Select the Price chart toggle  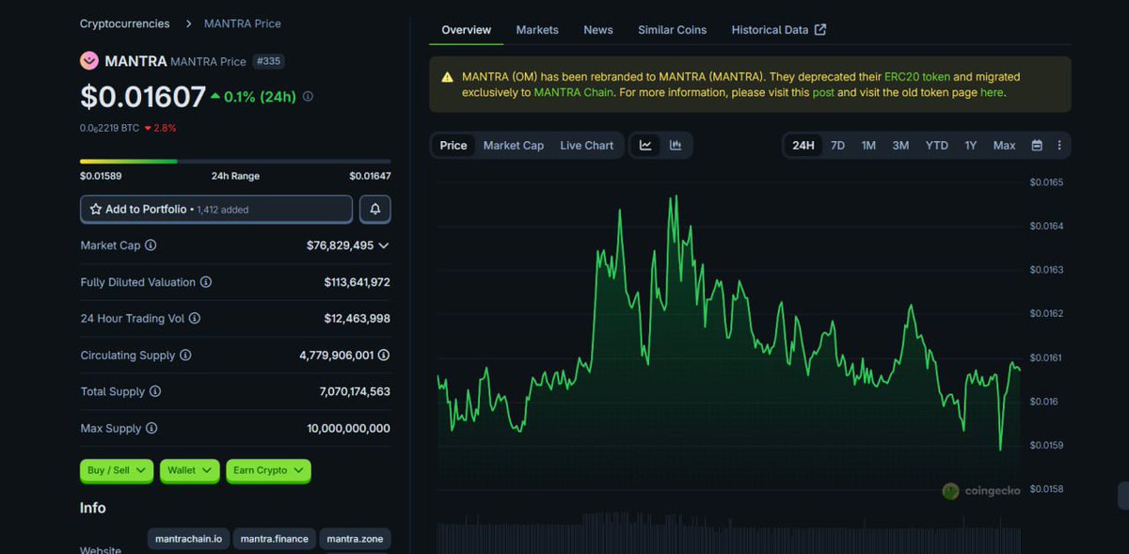pyautogui.click(x=453, y=145)
